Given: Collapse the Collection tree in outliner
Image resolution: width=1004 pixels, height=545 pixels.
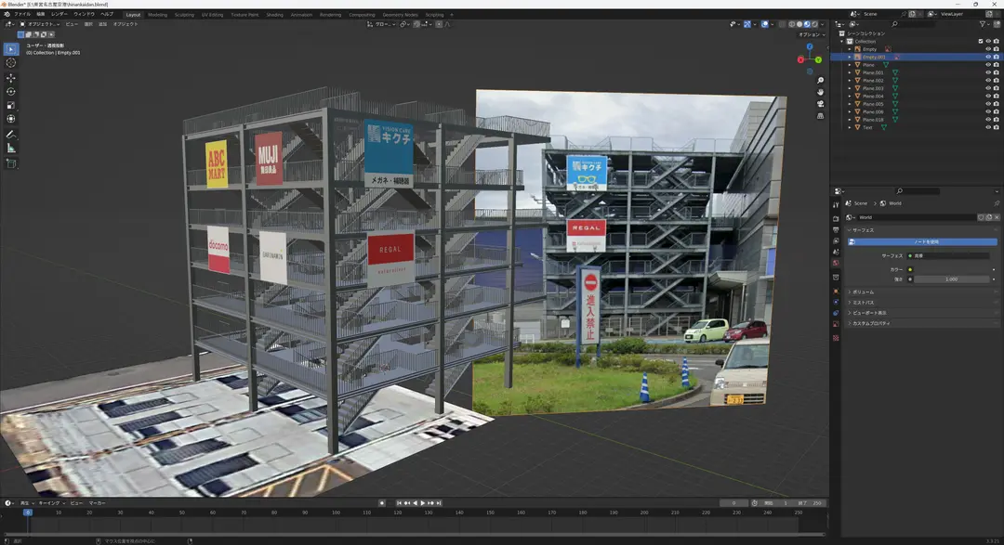Looking at the screenshot, I should click(x=842, y=42).
